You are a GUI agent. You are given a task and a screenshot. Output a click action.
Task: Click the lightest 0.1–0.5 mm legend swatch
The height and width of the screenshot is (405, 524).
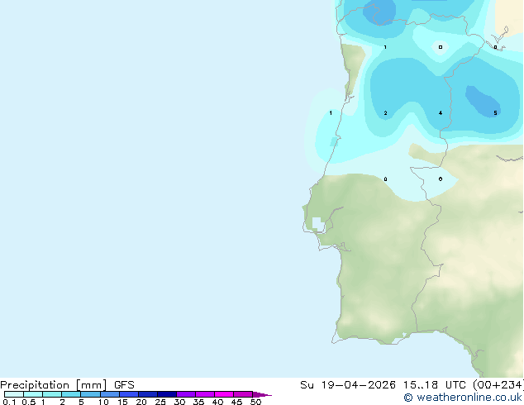(14, 394)
